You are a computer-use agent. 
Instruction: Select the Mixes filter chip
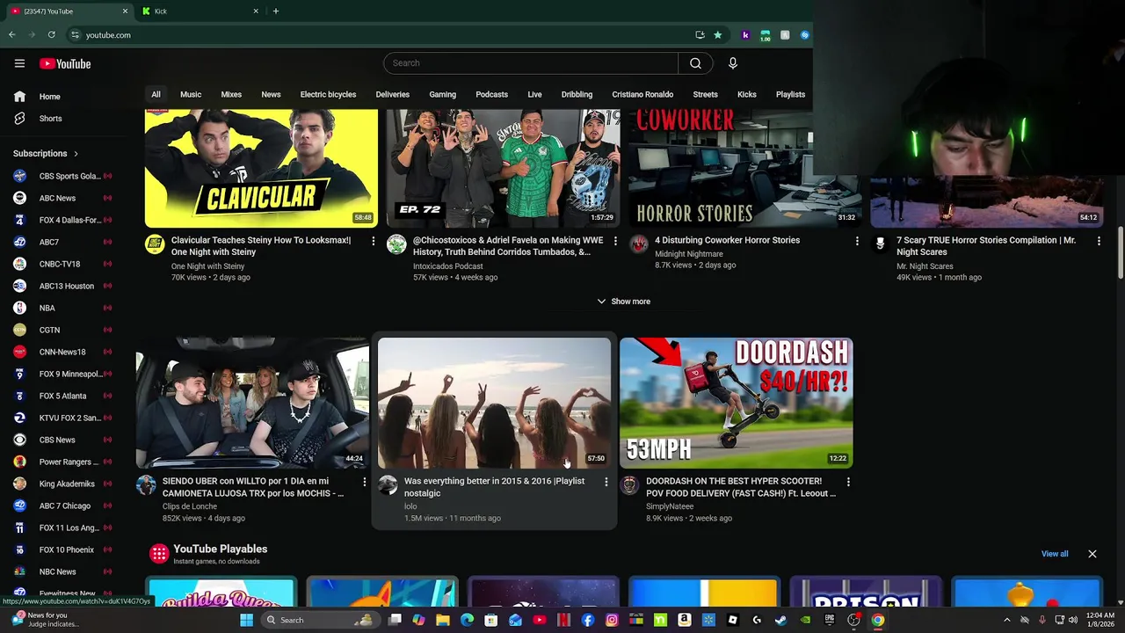tap(231, 94)
